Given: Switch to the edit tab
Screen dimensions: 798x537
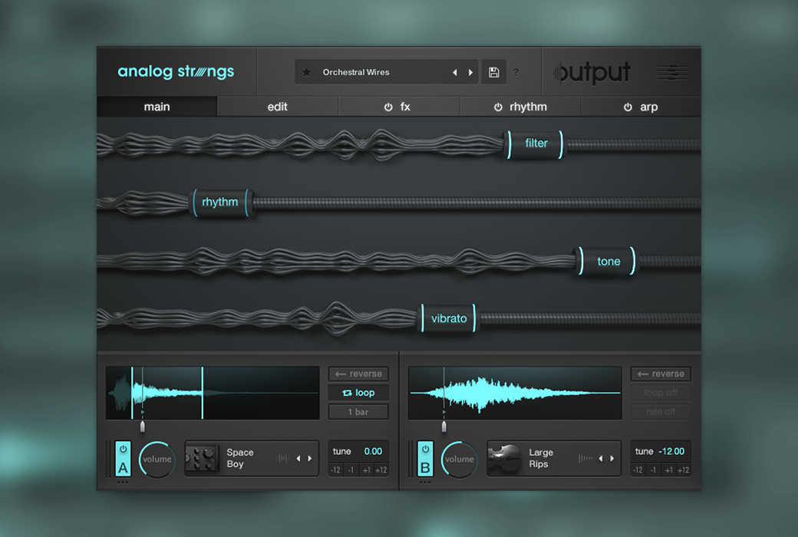Looking at the screenshot, I should click(x=277, y=107).
